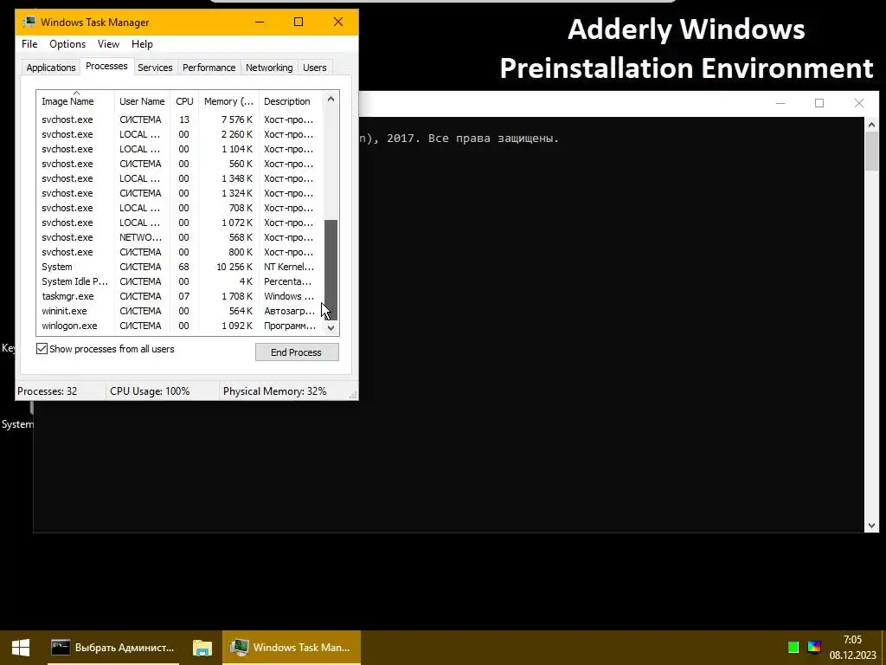Open the Help menu
Screen dimensions: 886x665
[142, 44]
